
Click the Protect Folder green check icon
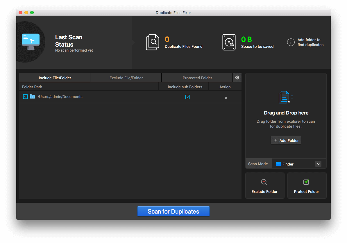[x=306, y=182]
